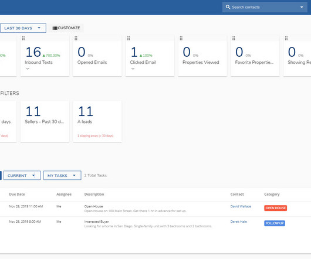This screenshot has width=311, height=259.
Task: Click the Open House category tag
Action: (275, 208)
